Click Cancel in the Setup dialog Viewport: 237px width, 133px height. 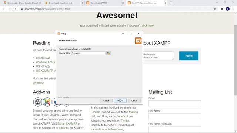click(134, 100)
